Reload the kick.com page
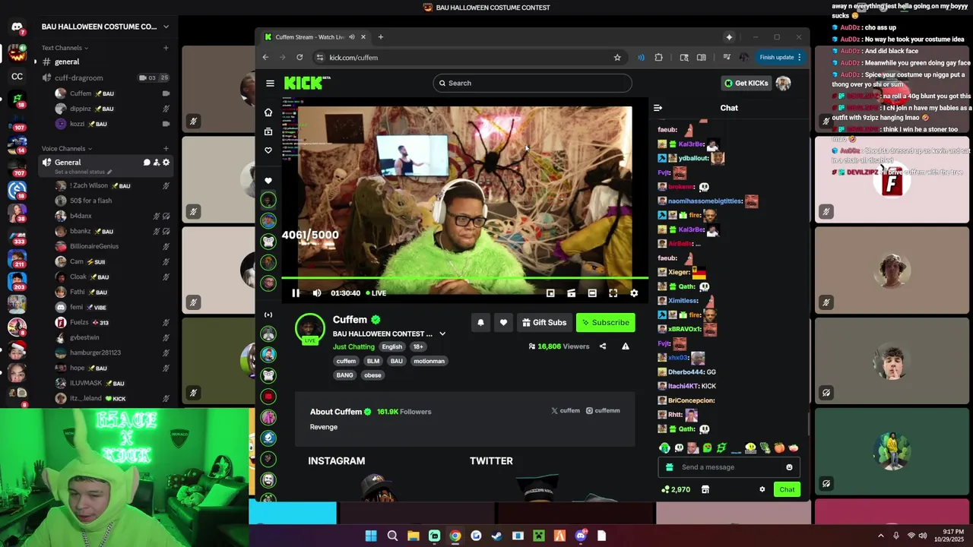This screenshot has width=973, height=547. (300, 58)
